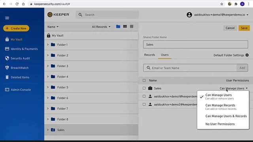253x142 pixels.
Task: Expand Folder 1 chevron
Action: (x=48, y=45)
